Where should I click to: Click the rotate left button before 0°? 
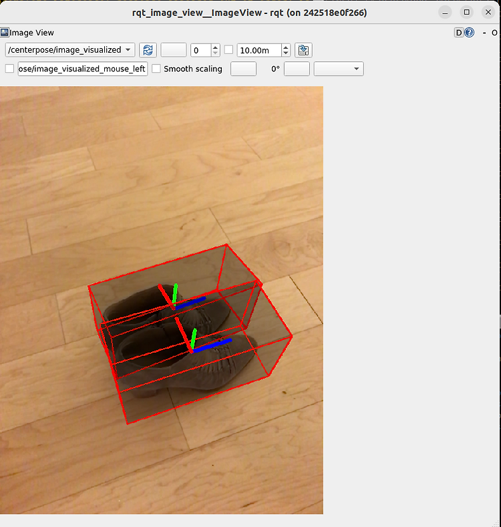[243, 69]
